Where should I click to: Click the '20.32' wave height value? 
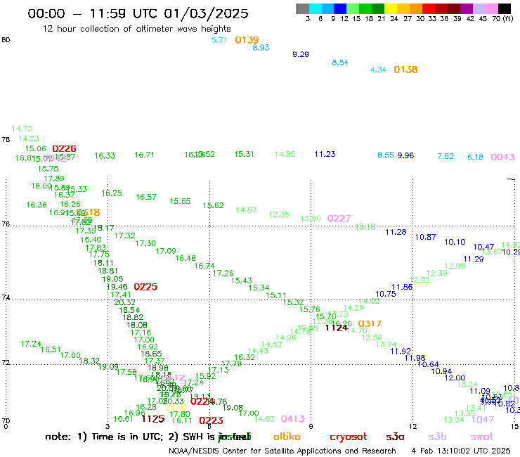point(124,302)
